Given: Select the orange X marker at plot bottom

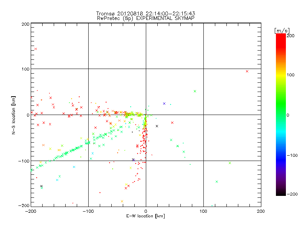Looking at the screenshot, I should pos(122,201).
